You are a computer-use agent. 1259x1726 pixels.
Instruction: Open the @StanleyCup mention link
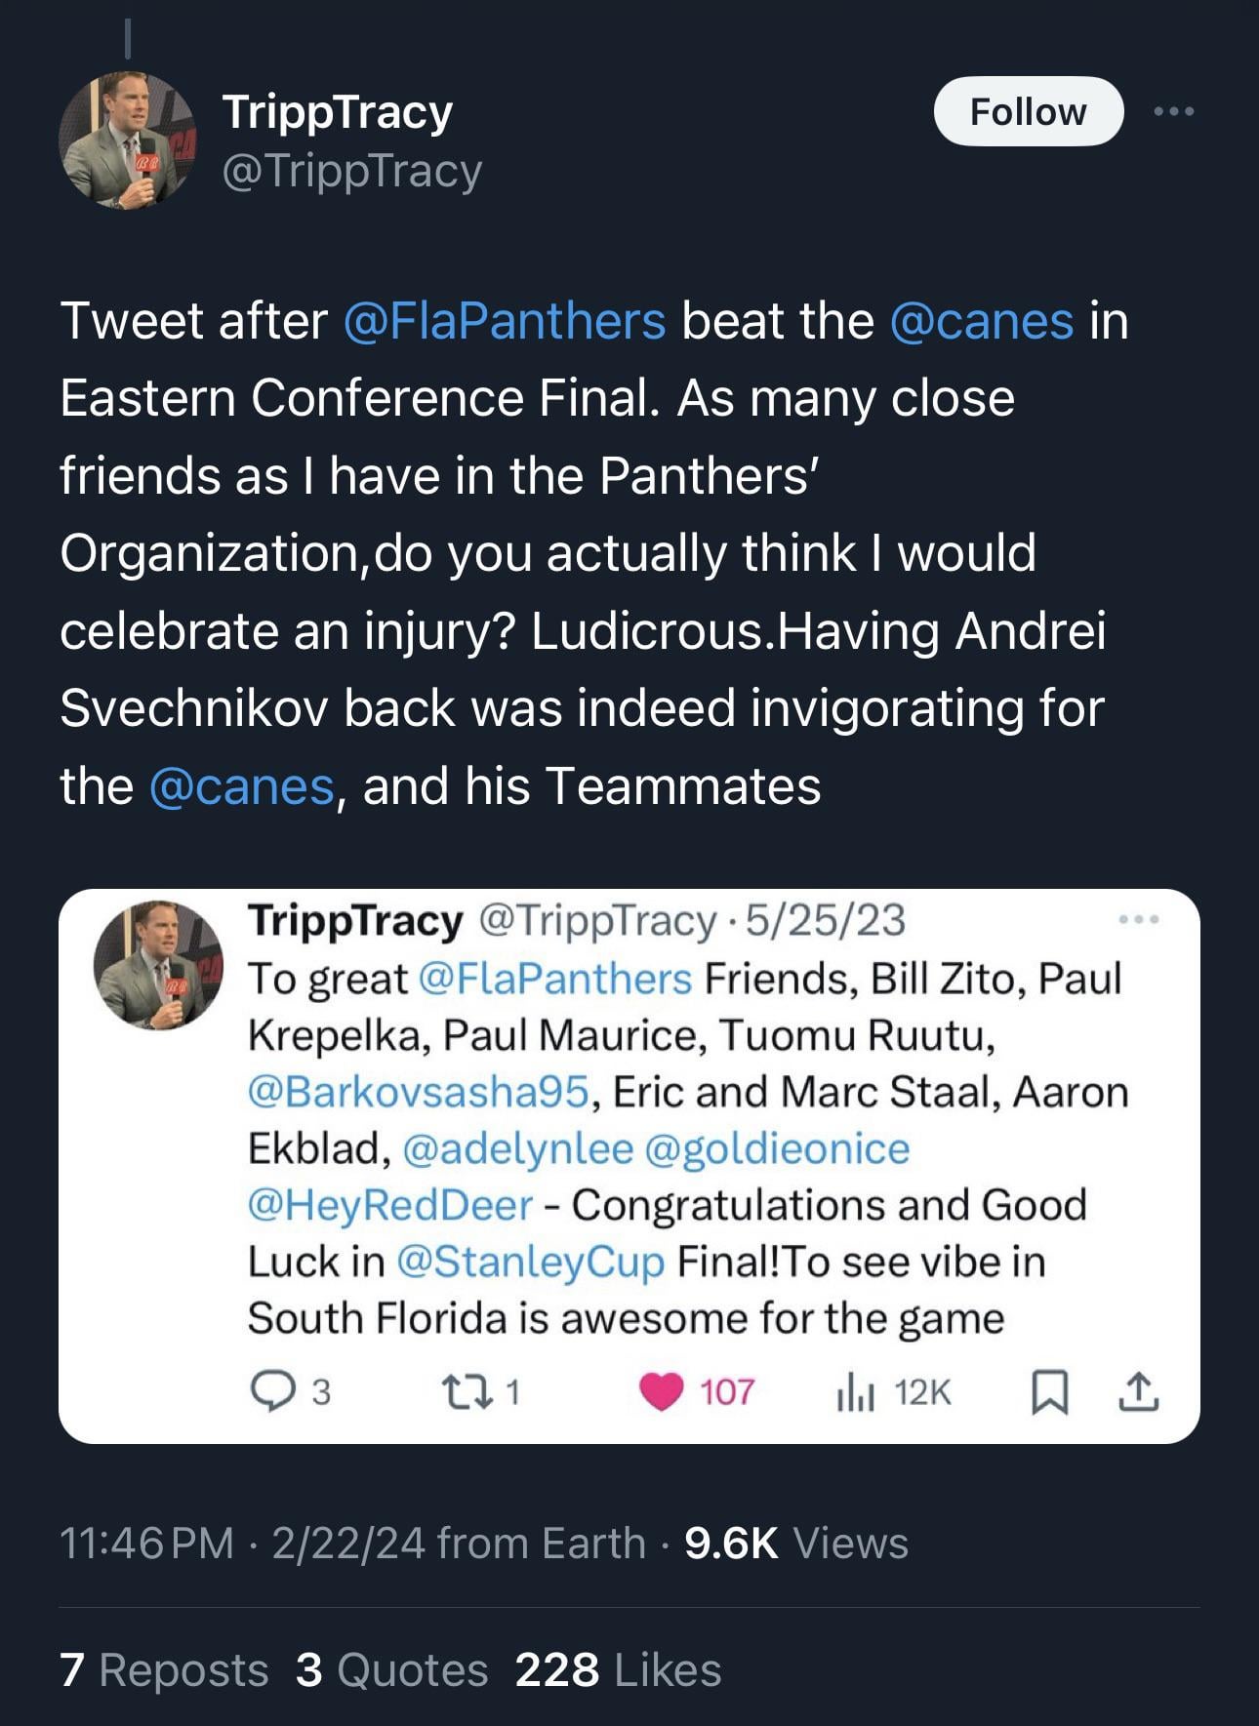point(530,1262)
